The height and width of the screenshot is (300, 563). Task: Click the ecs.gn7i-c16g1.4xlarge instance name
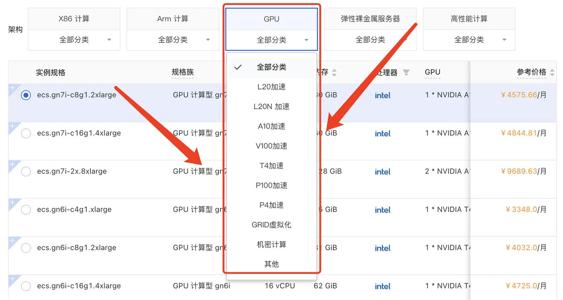pyautogui.click(x=79, y=133)
